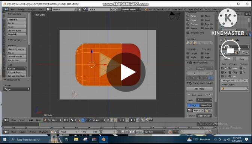Play the video using the center play button
This screenshot has height=144, width=252.
tap(126, 72)
